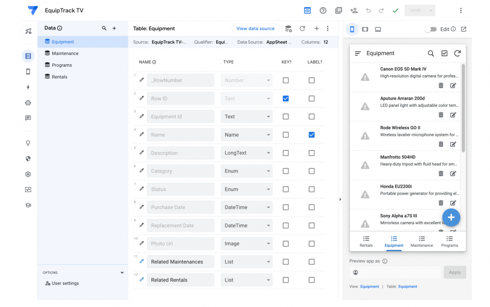Open the help question mark icon

pyautogui.click(x=323, y=11)
